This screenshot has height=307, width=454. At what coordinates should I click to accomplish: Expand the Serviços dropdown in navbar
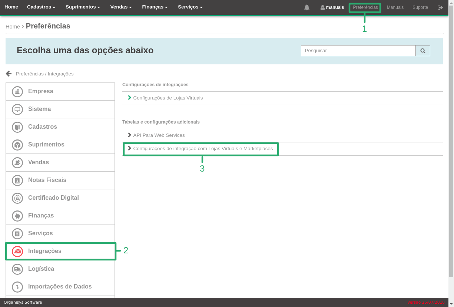pos(190,7)
